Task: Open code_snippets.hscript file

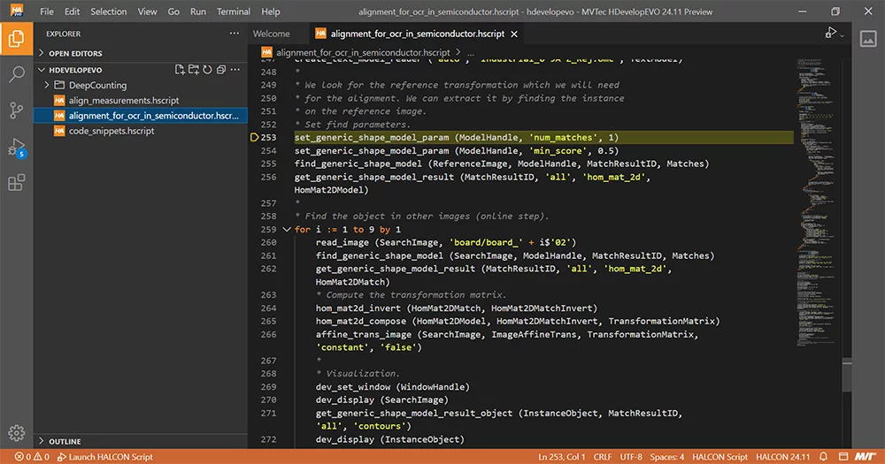Action: 112,131
